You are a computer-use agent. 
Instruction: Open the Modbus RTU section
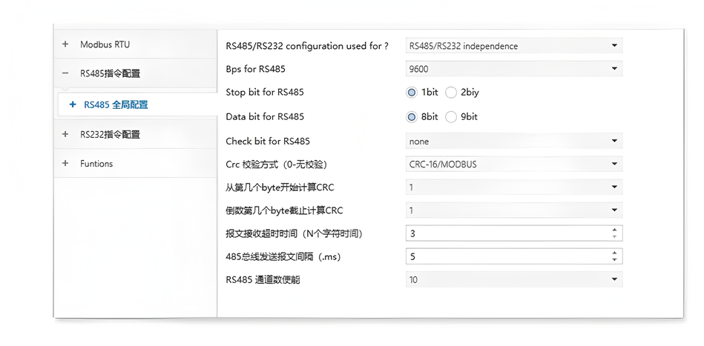point(135,44)
